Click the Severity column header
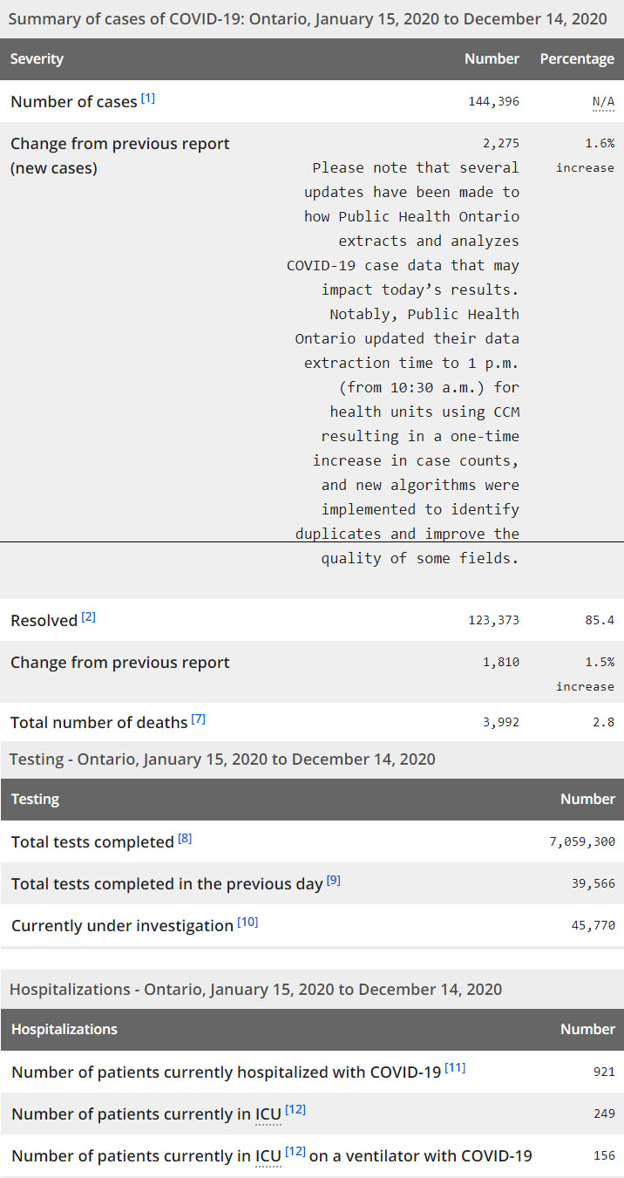This screenshot has width=624, height=1178. click(x=37, y=59)
